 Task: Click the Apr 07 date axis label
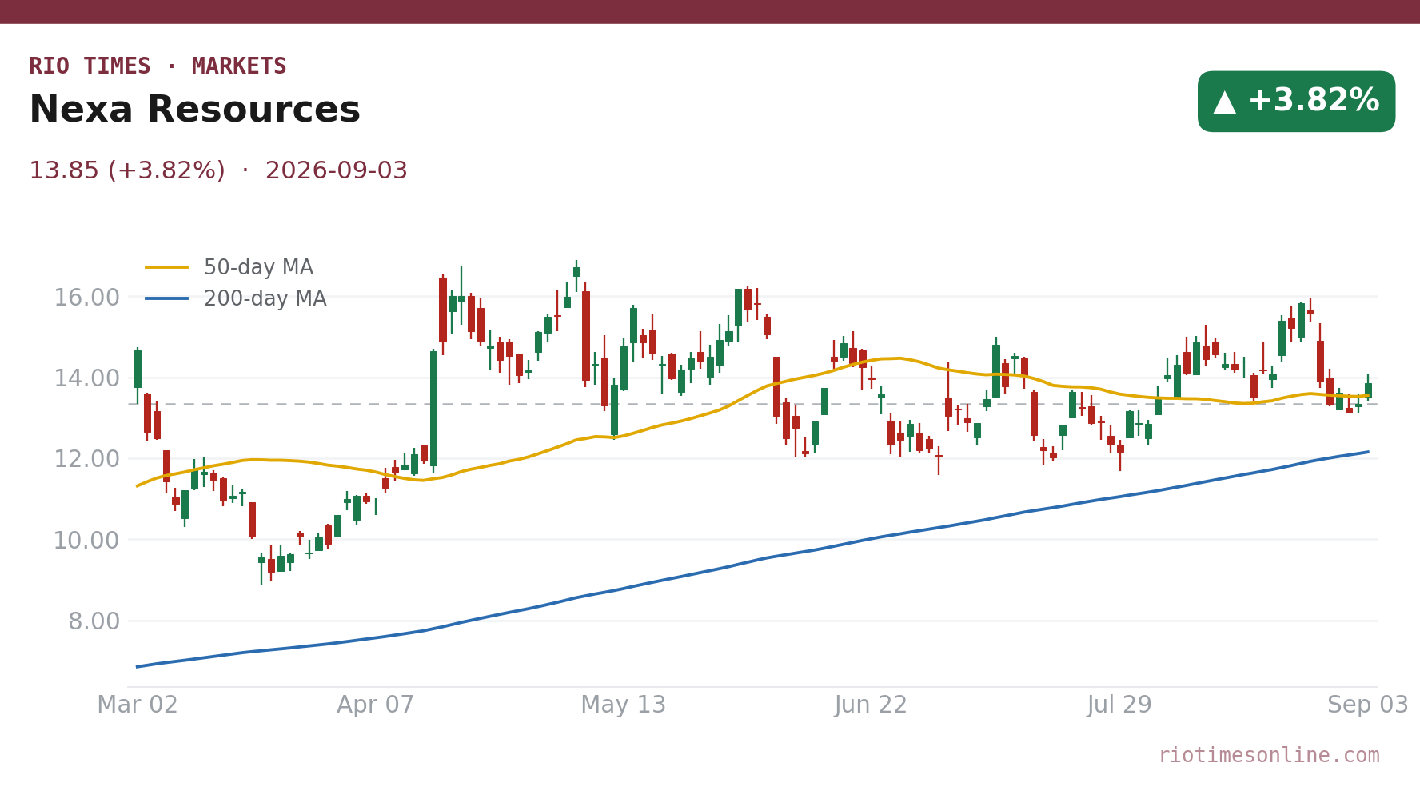coord(376,705)
